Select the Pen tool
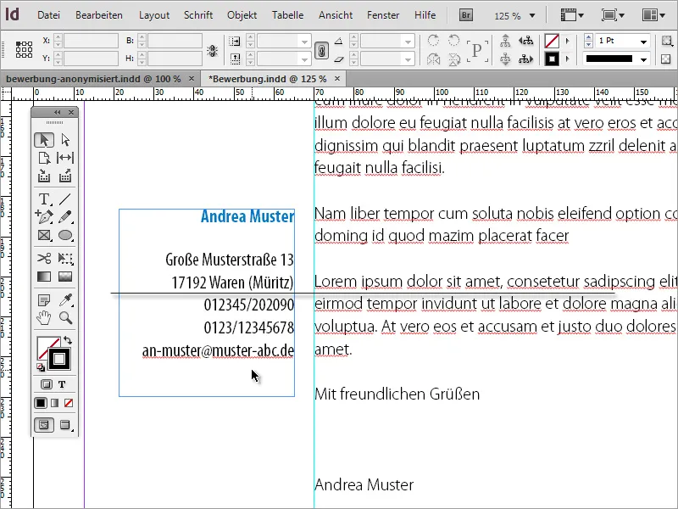Screen dimensions: 678x509 (44, 217)
